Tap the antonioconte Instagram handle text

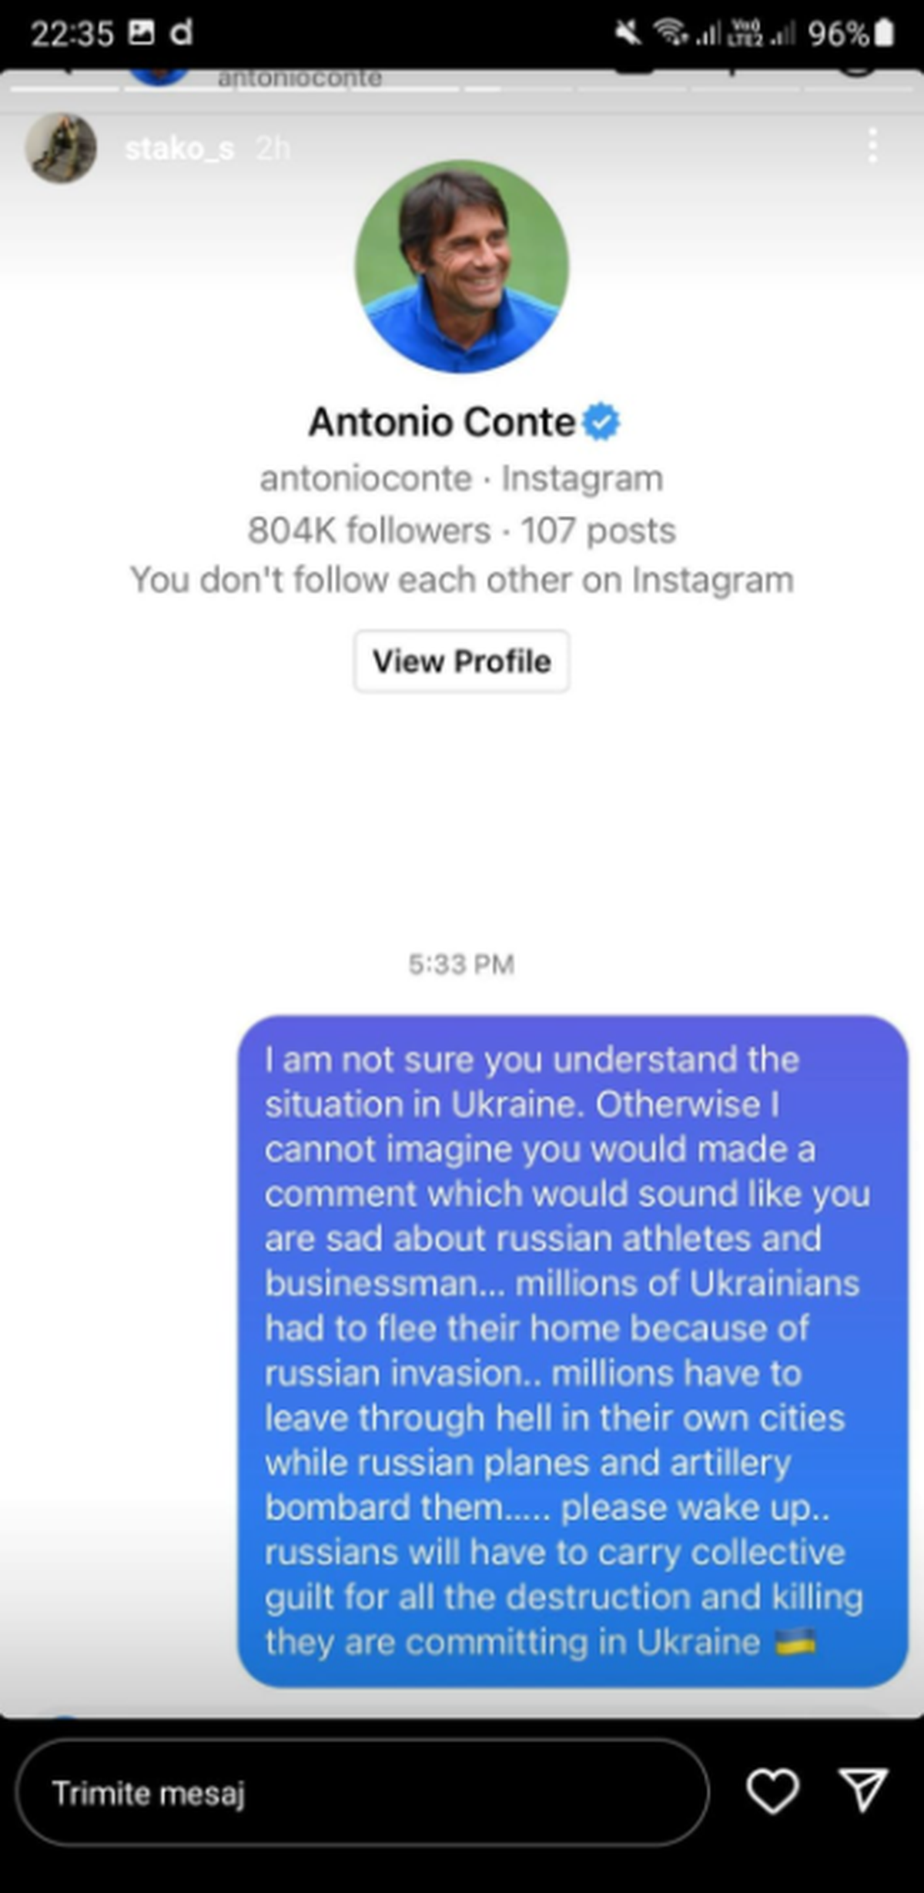[x=366, y=479]
